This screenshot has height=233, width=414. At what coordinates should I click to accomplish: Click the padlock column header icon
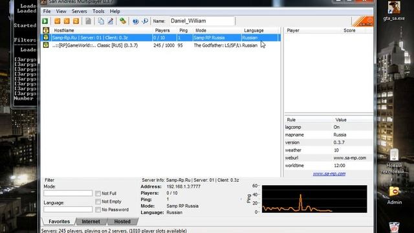coord(46,30)
